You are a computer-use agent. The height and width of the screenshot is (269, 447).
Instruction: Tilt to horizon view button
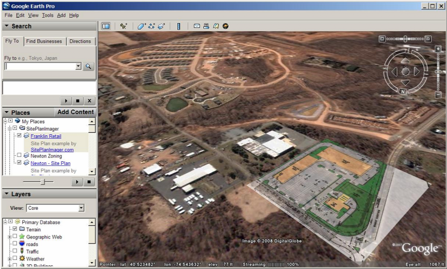(x=428, y=39)
